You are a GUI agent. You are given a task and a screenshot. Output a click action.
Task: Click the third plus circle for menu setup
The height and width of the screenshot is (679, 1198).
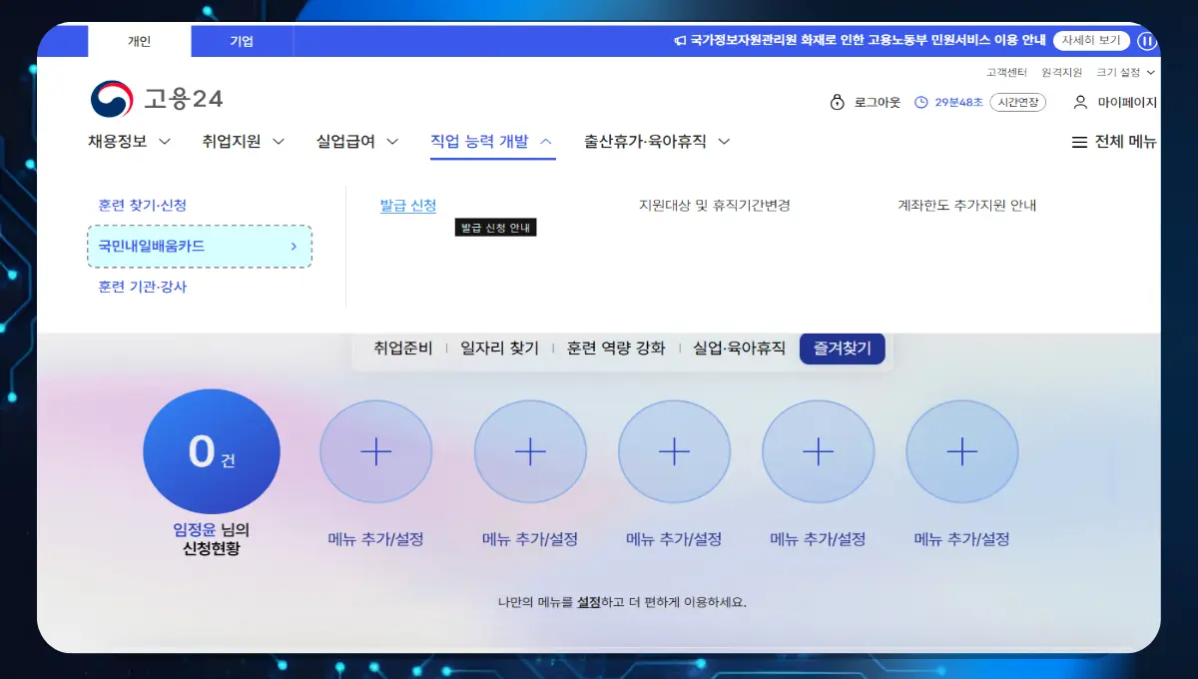(674, 452)
